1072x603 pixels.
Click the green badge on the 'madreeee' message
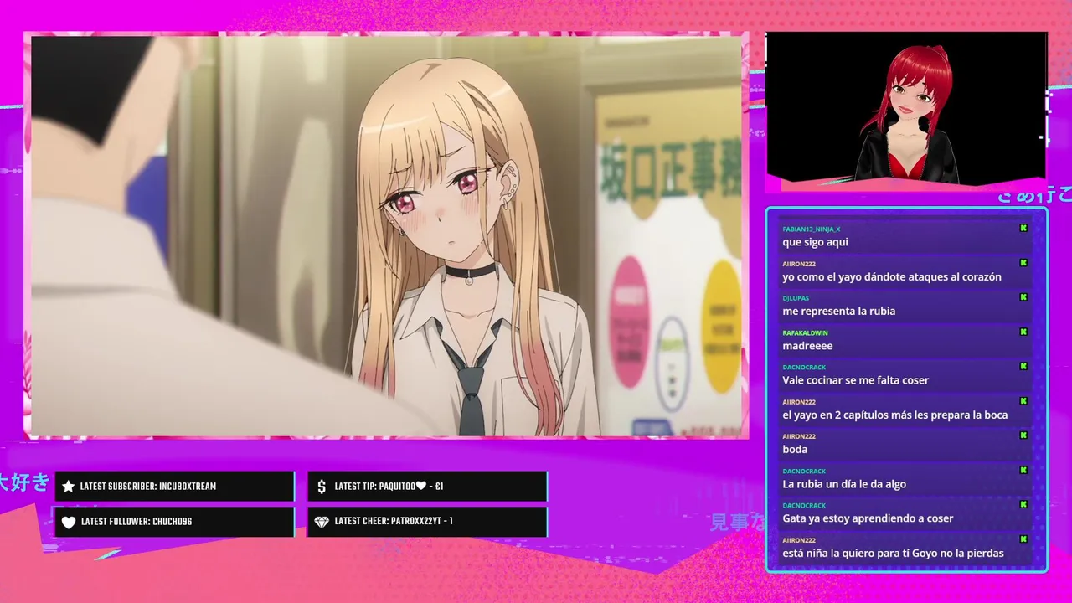(1023, 332)
